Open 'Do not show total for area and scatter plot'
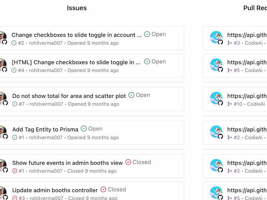 [x=69, y=96]
